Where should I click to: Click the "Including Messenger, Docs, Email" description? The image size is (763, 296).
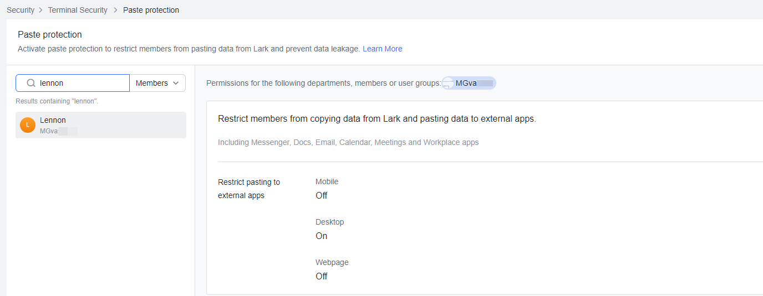(348, 142)
